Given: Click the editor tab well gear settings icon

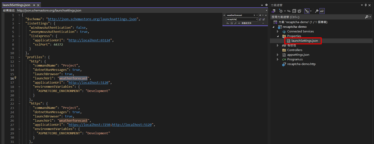Looking at the screenshot, I should [266, 5].
